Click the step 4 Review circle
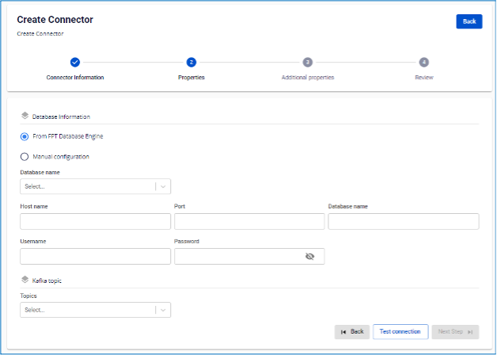497x355 pixels. (423, 63)
